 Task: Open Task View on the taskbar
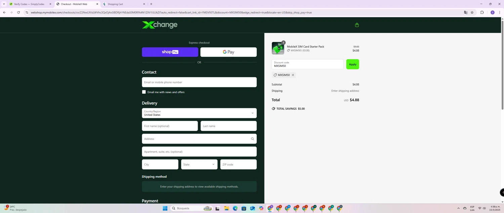tap(217, 208)
